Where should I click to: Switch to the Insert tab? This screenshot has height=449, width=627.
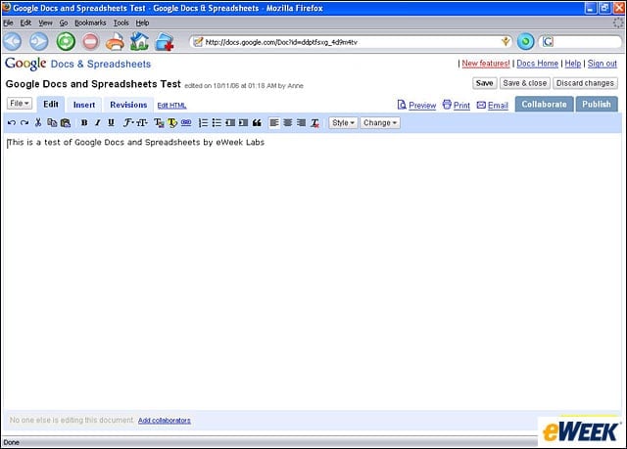coord(84,105)
